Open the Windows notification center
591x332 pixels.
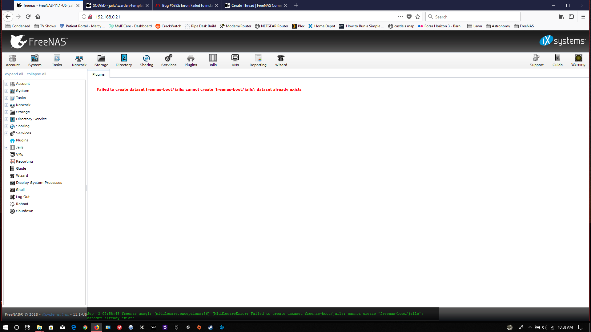[x=581, y=327]
